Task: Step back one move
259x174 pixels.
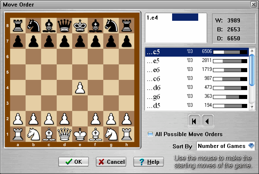Action: 208,121
